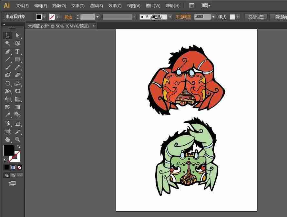Click the 首选项 button
287x217 pixels.
coord(279,17)
